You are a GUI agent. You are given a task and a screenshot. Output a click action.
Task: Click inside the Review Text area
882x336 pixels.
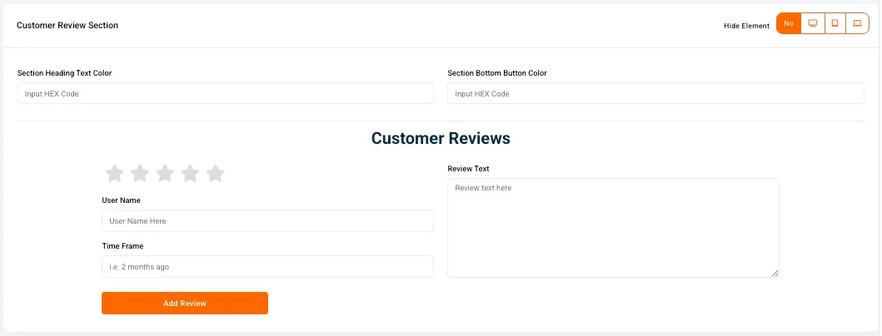[x=613, y=228]
